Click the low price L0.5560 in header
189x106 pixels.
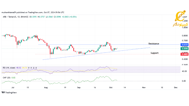[49, 17]
